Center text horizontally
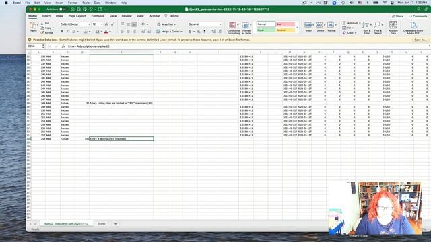 tap(129, 32)
